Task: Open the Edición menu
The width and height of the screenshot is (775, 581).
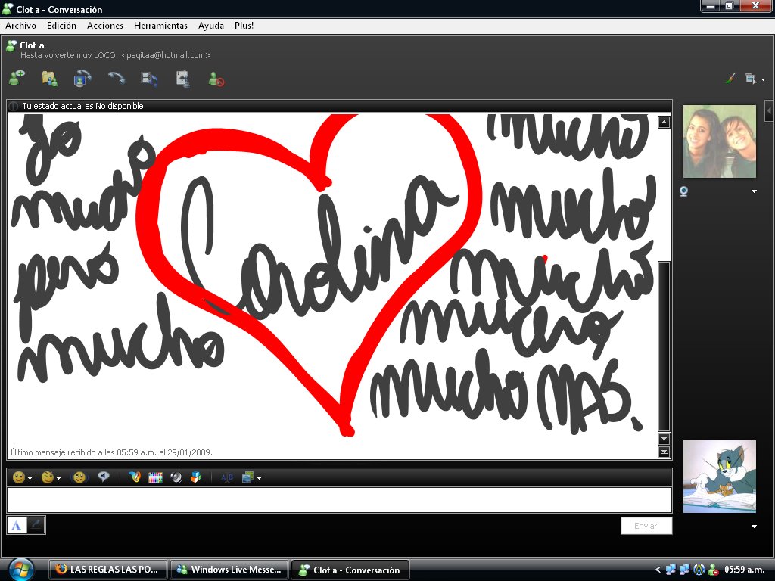Action: [x=61, y=26]
